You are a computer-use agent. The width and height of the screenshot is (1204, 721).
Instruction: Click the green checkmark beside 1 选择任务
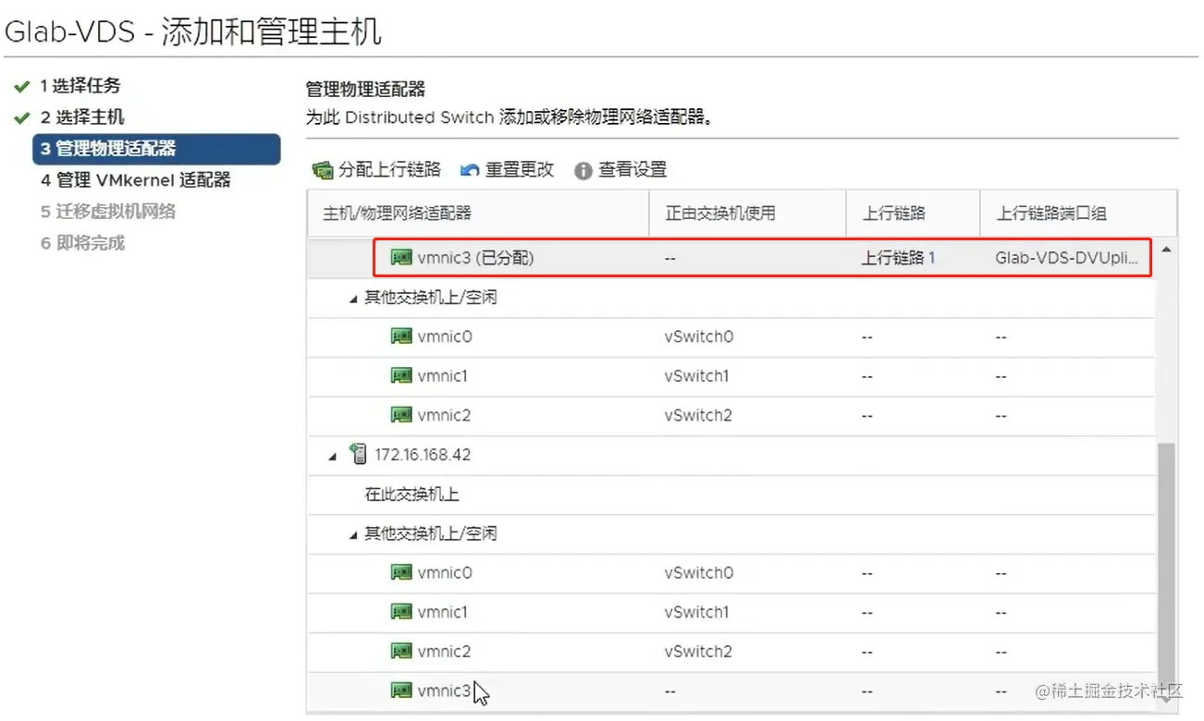tap(22, 87)
